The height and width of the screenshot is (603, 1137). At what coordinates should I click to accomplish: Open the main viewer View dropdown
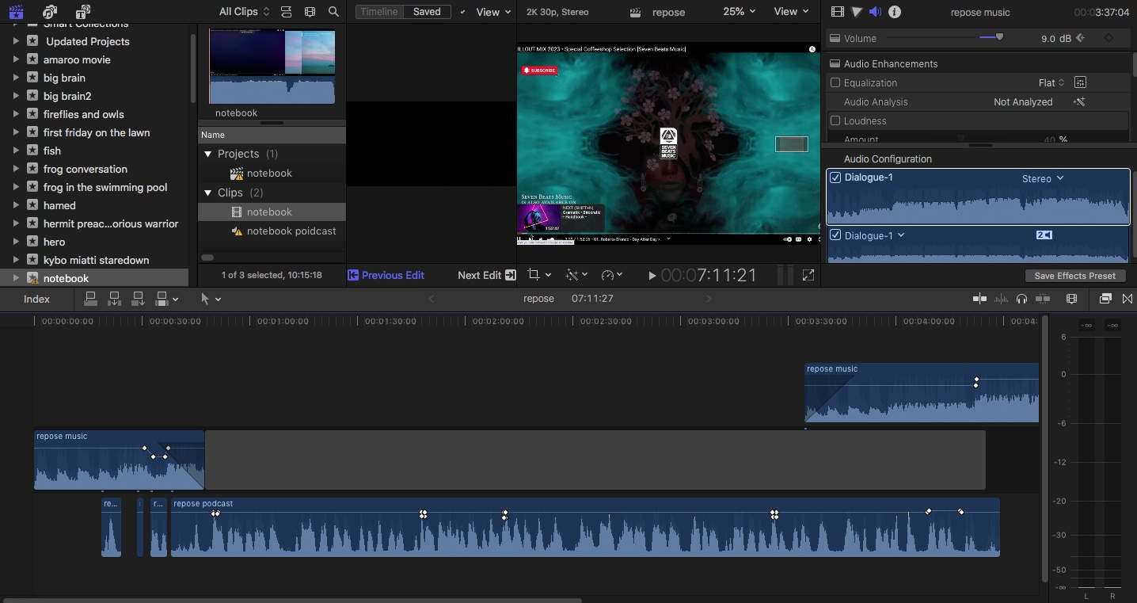(x=791, y=12)
